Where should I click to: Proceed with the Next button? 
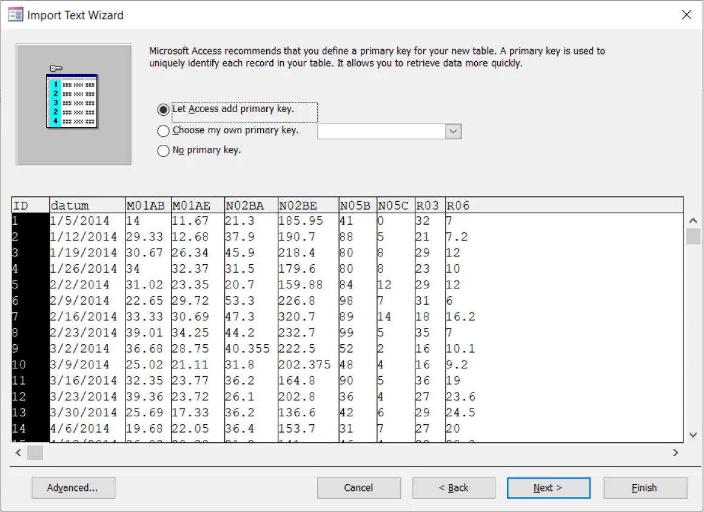548,488
